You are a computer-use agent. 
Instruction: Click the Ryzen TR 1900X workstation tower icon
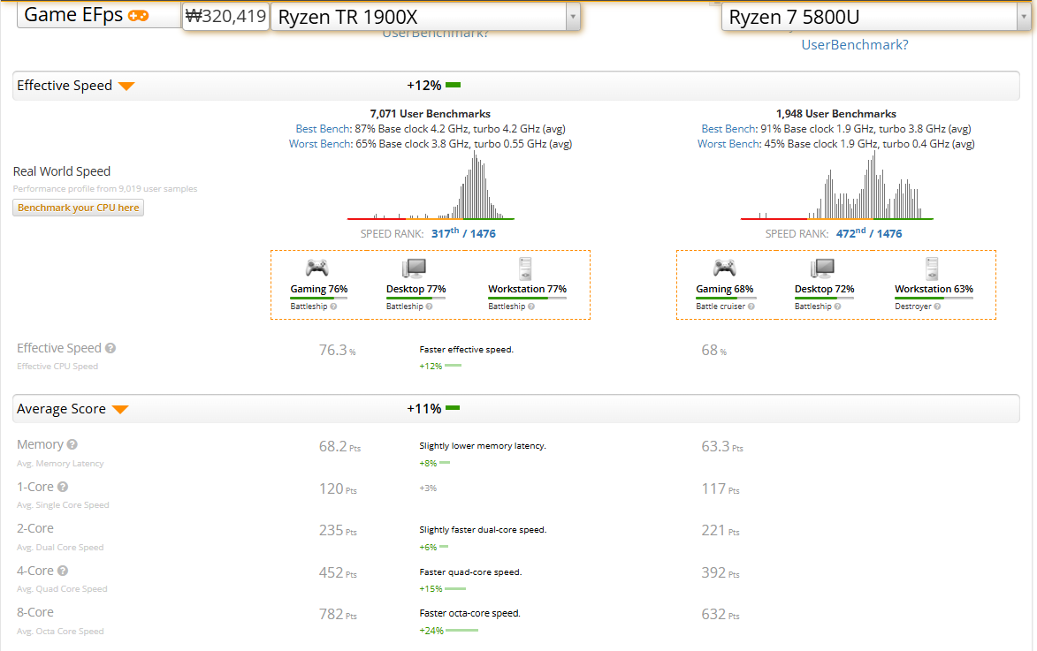(x=525, y=269)
